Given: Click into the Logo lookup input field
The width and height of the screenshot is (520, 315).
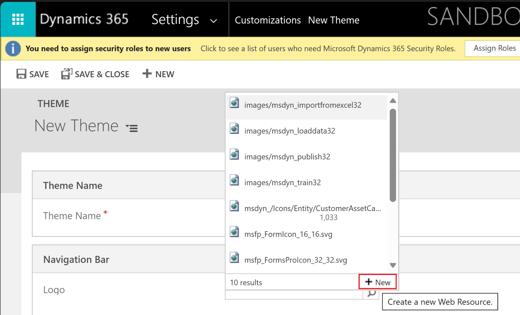Looking at the screenshot, I should tap(294, 295).
